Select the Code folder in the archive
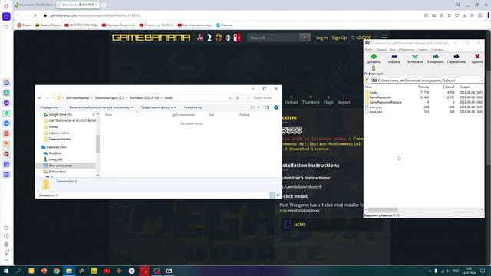The image size is (491, 276). (x=373, y=93)
